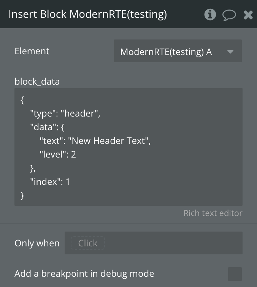
Task: Focus the Only when expression field
Action: click(171, 243)
